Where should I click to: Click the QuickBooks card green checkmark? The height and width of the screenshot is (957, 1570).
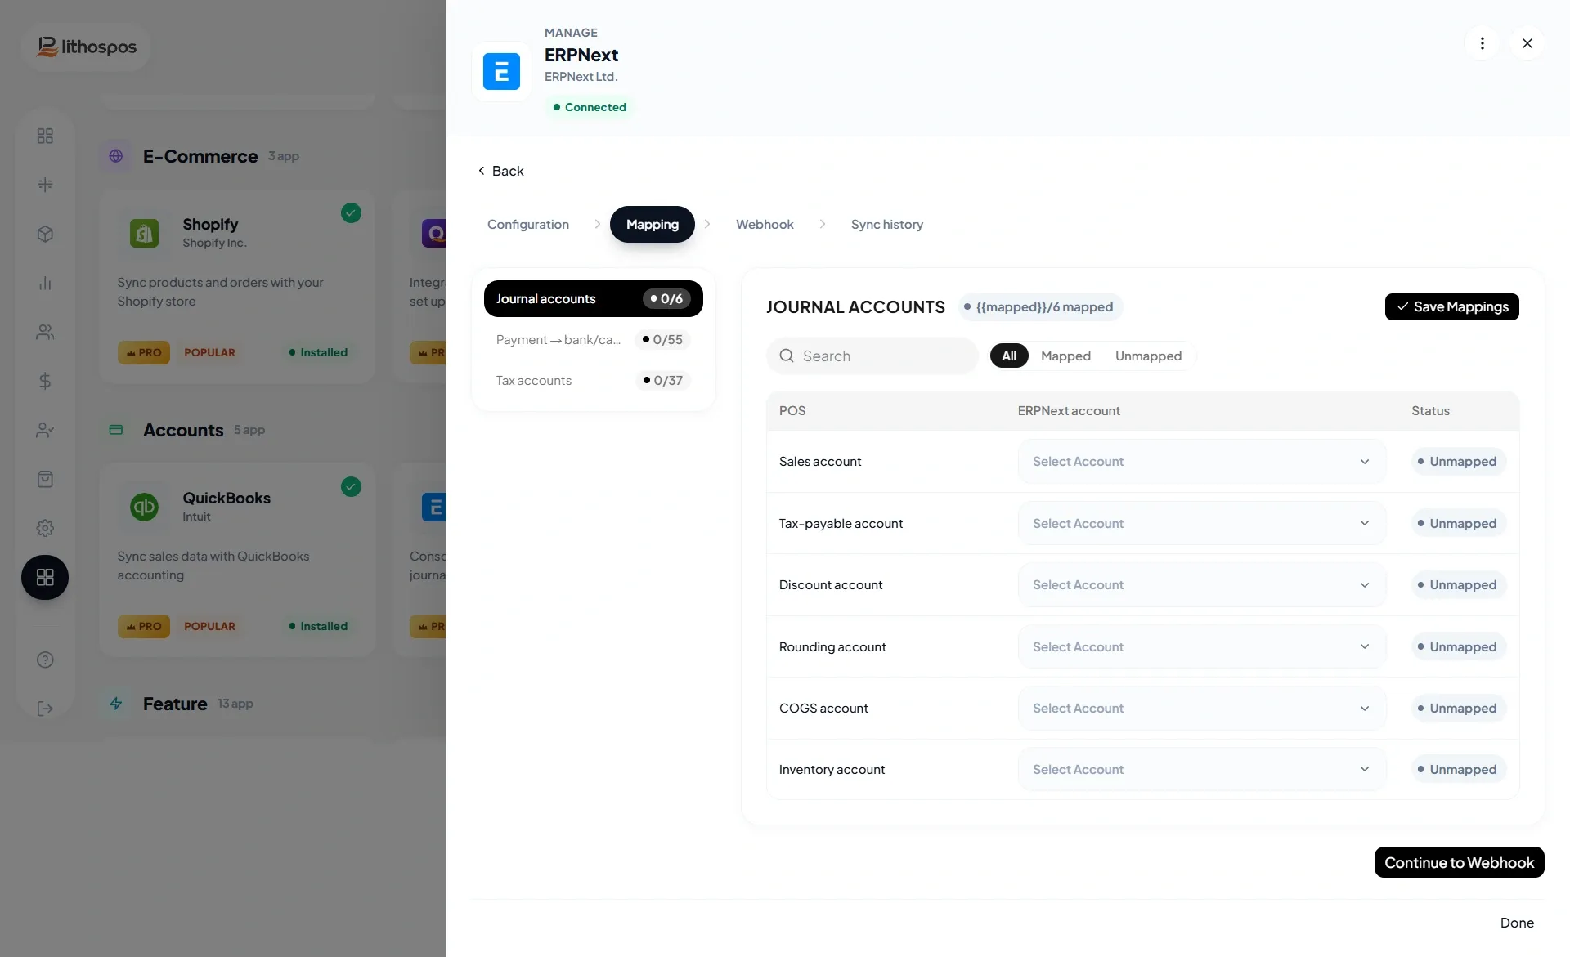tap(351, 487)
